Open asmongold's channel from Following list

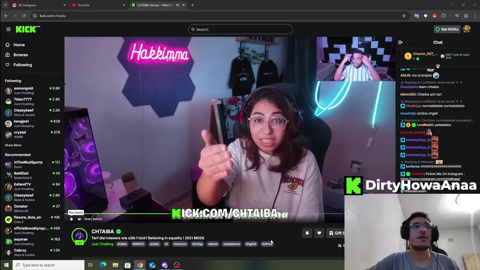[32, 90]
